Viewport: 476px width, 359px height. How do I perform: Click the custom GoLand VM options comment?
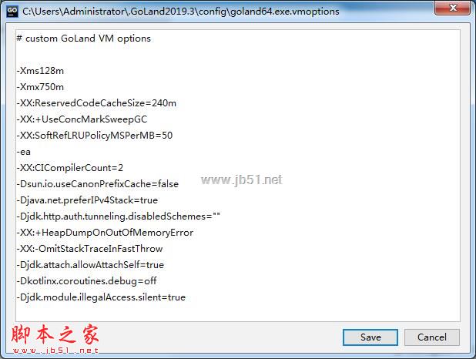(83, 39)
